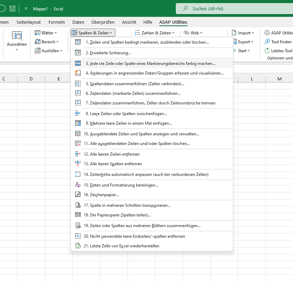293x281 pixels.
Task: Choose '21. Letzte Zelle von Excel wiederherstellen'
Action: pos(152,246)
